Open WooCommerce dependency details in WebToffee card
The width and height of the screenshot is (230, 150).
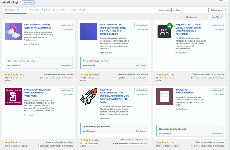pyautogui.click(x=141, y=65)
